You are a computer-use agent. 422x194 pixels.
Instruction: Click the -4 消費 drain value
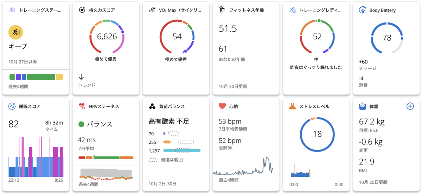click(361, 79)
